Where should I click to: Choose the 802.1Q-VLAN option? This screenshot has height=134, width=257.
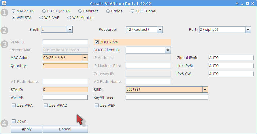click(x=44, y=11)
